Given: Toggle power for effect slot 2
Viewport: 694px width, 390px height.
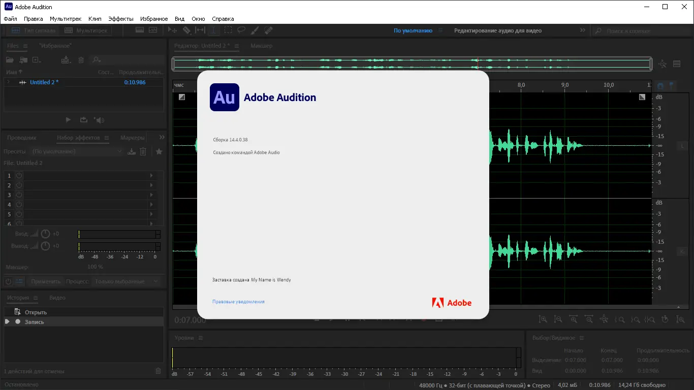Looking at the screenshot, I should pos(19,185).
